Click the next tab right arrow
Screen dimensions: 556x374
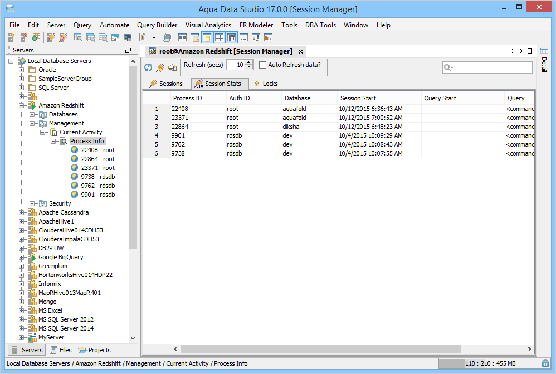pos(521,51)
